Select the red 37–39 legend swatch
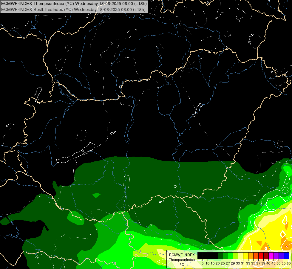Image resolution: width=292 pixels, height=269 pixels. [x=261, y=256]
